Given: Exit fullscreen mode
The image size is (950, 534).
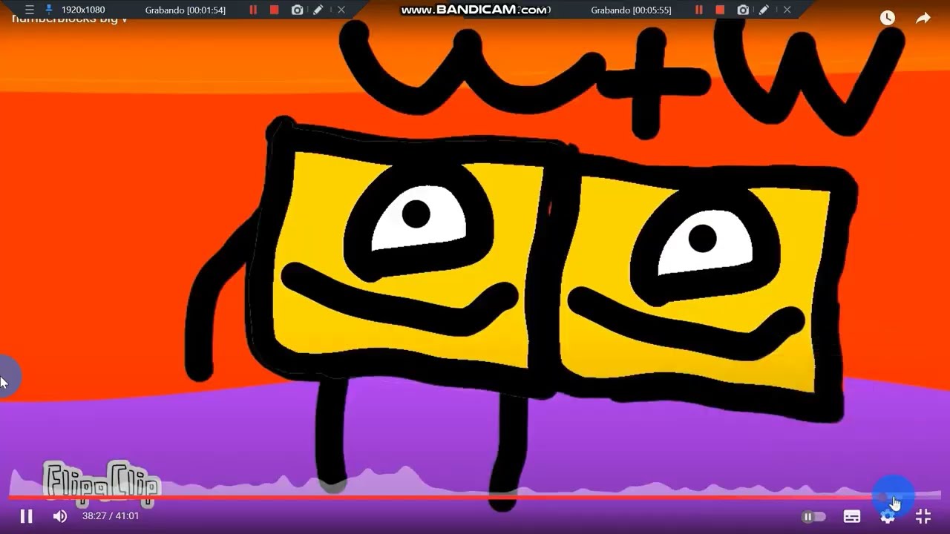Looking at the screenshot, I should point(923,516).
